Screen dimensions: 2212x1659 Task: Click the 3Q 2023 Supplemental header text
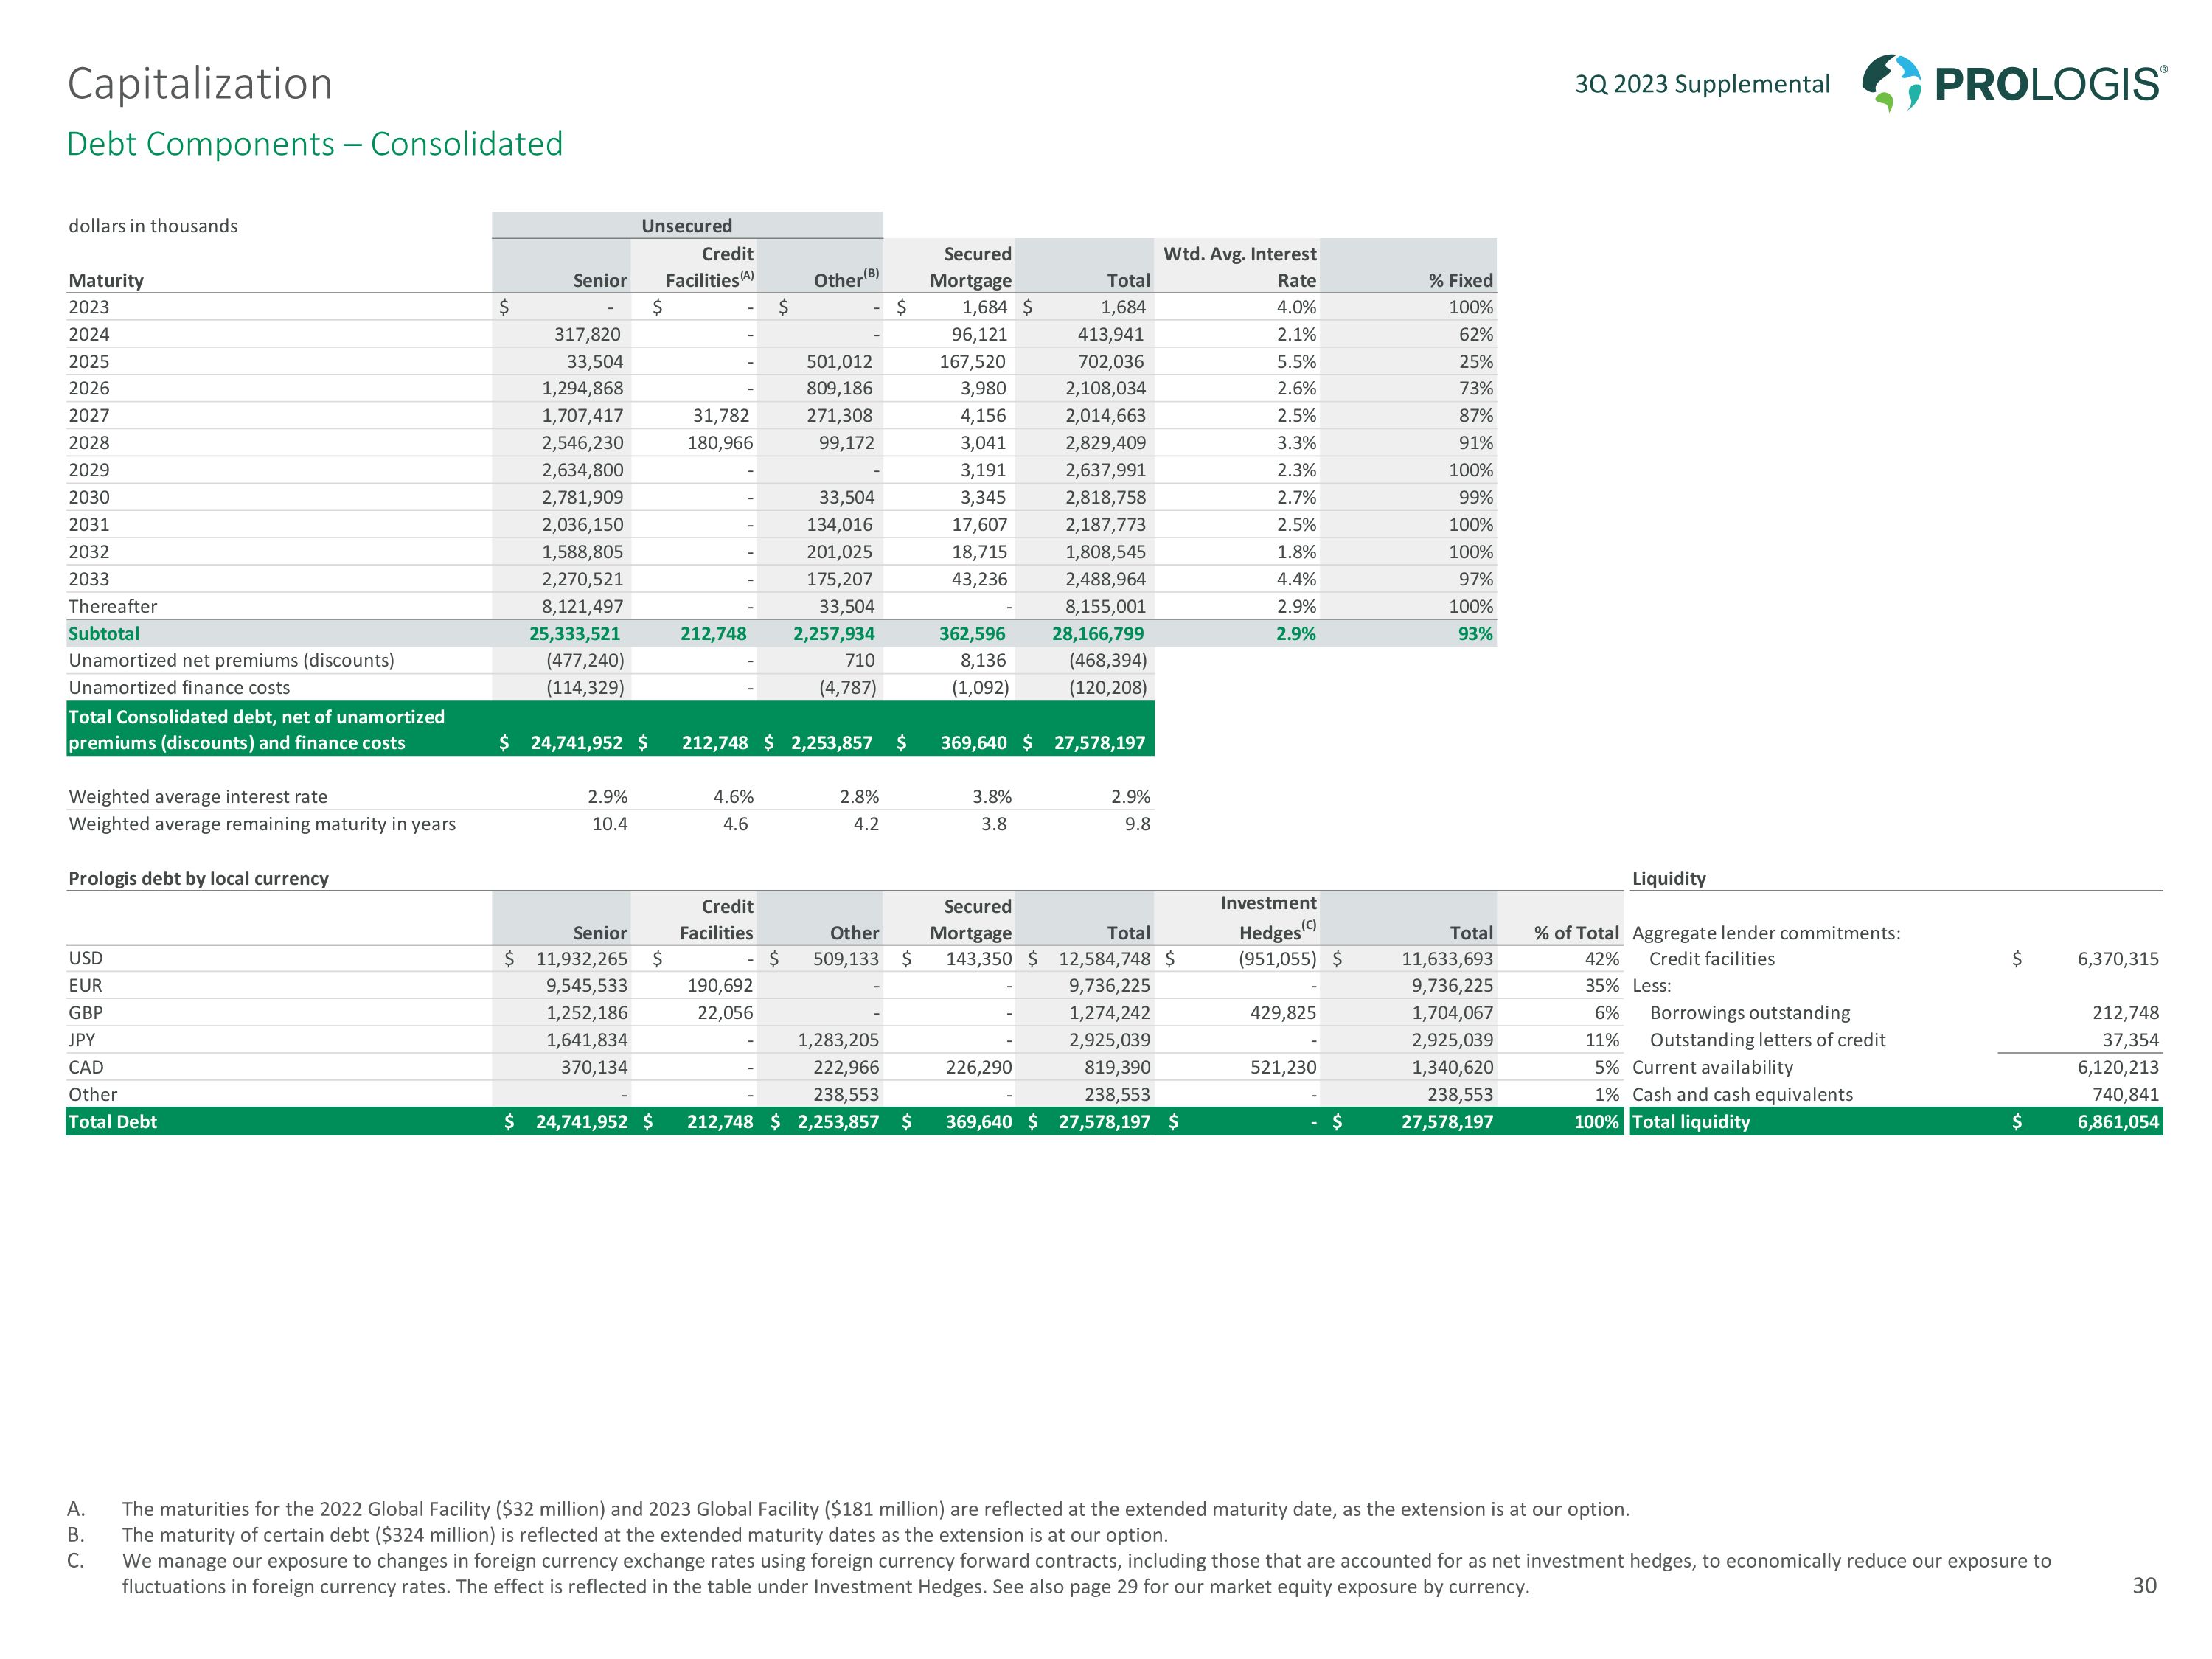pos(1702,84)
